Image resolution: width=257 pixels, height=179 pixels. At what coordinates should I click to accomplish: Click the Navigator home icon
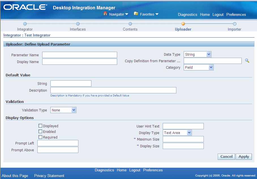(x=105, y=14)
